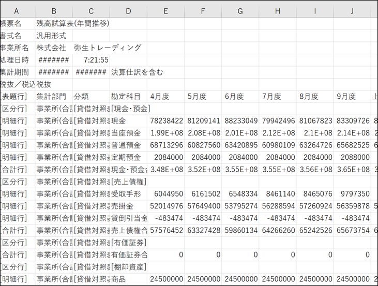Click the [現金・預金] section cell
Image resolution: width=378 pixels, height=286 pixels.
pyautogui.click(x=130, y=109)
